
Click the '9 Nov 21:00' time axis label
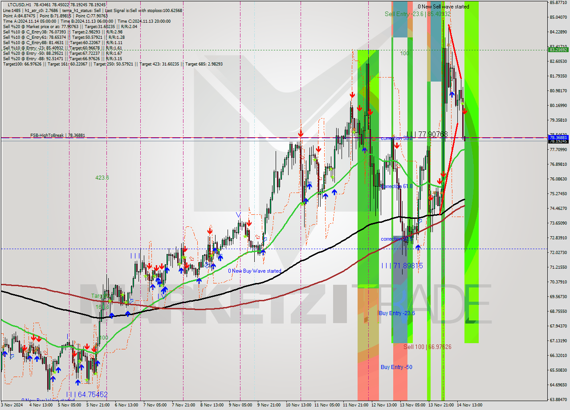tap(269, 406)
